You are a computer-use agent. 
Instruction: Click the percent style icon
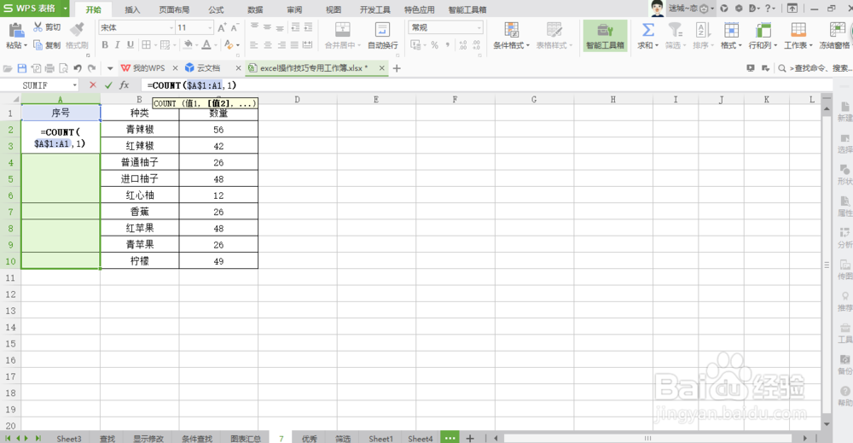(435, 45)
